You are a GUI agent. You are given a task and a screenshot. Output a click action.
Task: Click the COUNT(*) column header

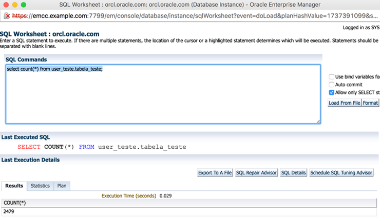tap(15, 203)
